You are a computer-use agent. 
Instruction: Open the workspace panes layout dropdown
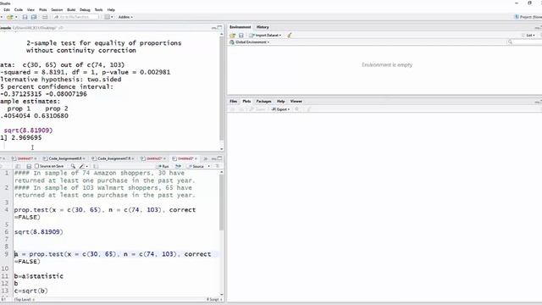point(108,17)
